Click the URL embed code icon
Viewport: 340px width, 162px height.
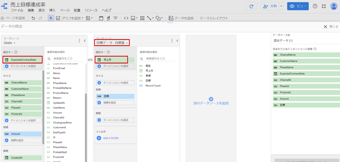pos(126,18)
